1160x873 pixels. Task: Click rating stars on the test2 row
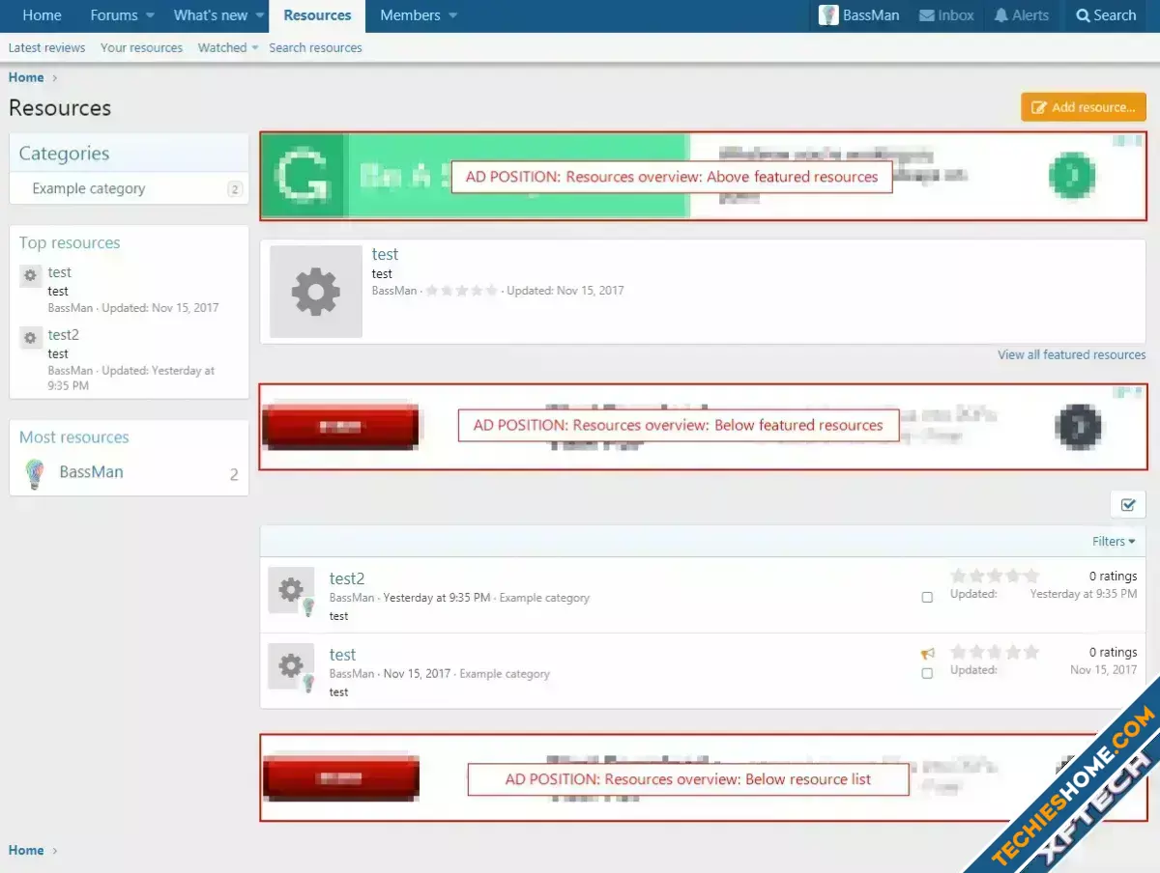click(x=995, y=576)
